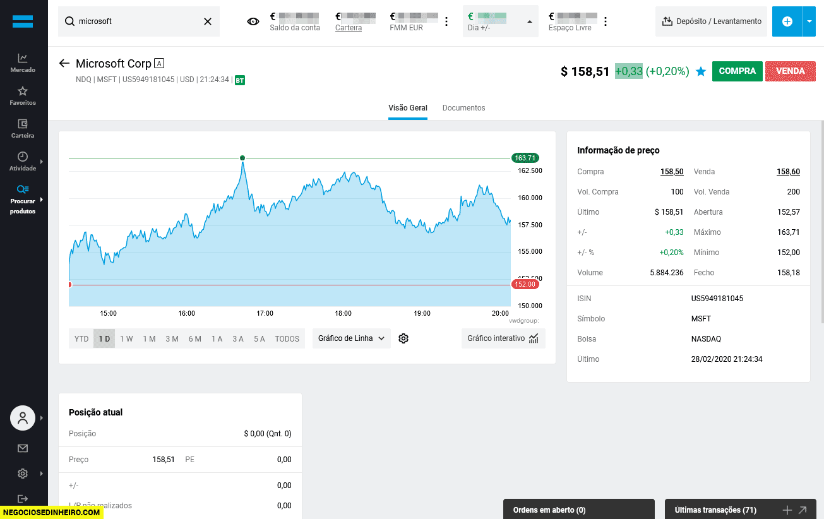
Task: Select the 1 M chart period
Action: tap(149, 339)
